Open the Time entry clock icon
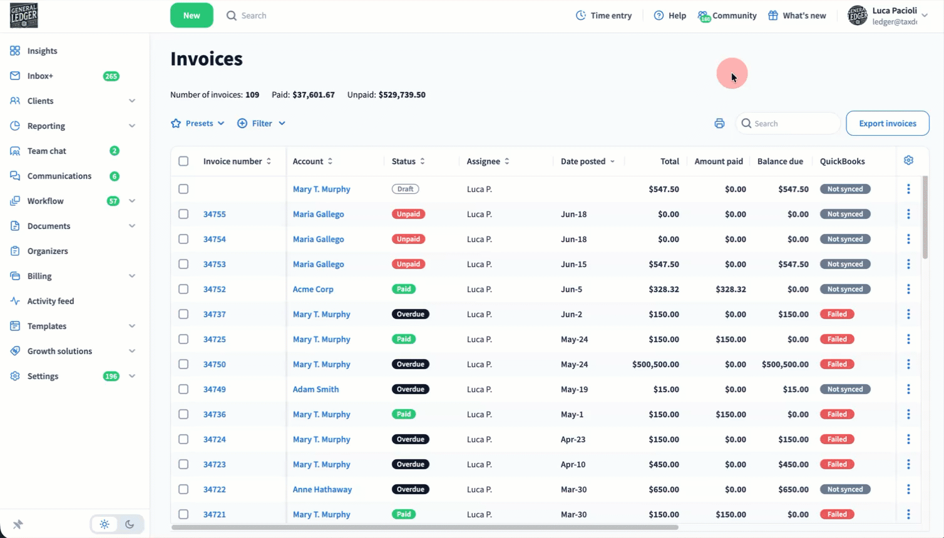The width and height of the screenshot is (944, 538). click(x=581, y=16)
